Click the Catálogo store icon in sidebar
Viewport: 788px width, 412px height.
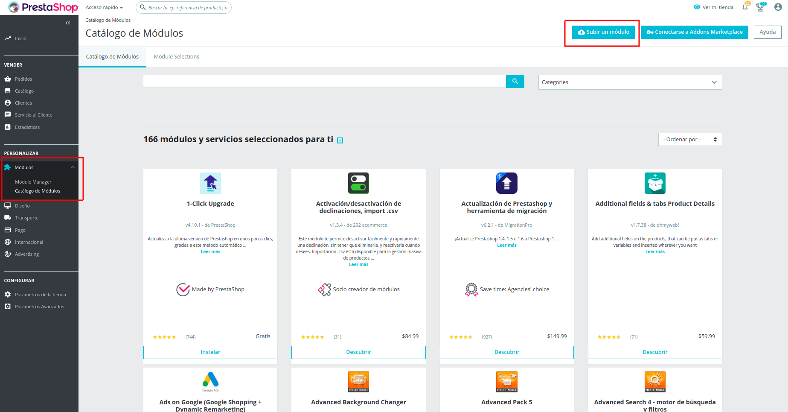pos(8,91)
